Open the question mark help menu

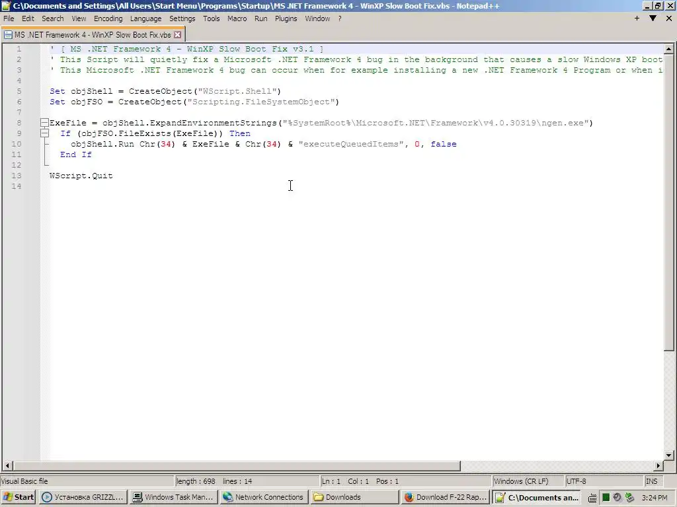340,18
